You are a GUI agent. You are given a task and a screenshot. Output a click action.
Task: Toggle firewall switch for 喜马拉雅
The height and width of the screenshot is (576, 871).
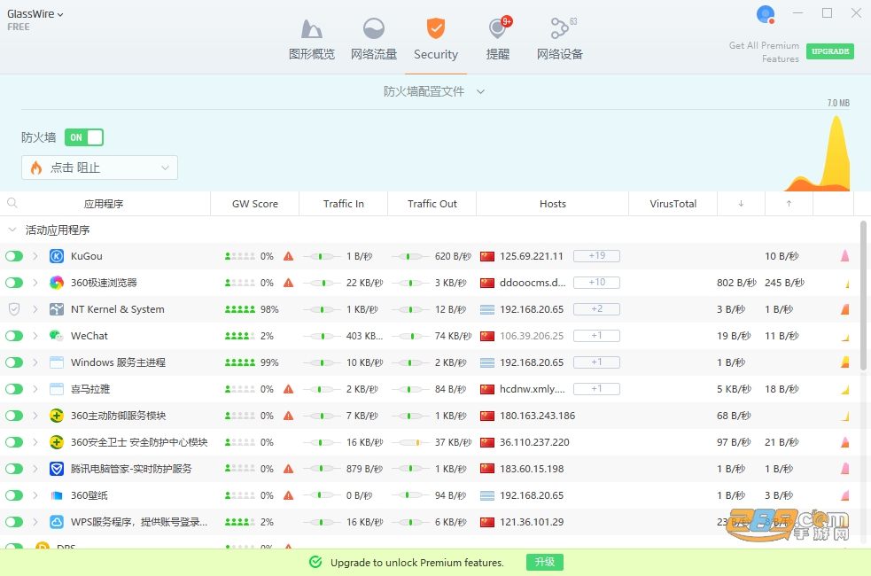(14, 389)
